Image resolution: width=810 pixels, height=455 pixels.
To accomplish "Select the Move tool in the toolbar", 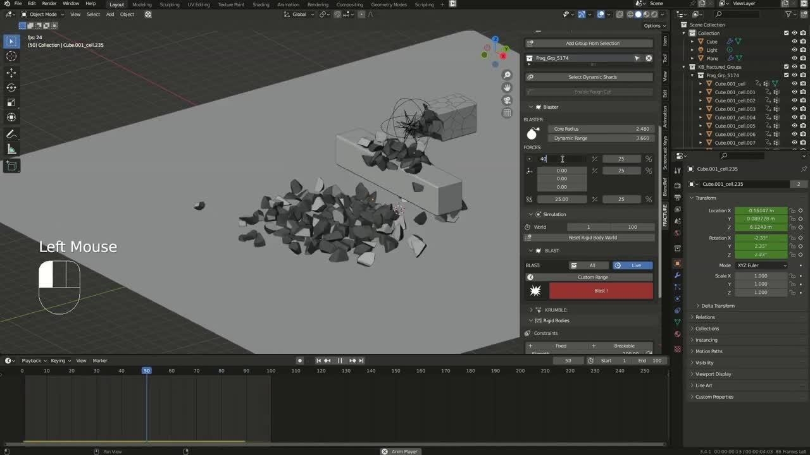I will pos(11,73).
